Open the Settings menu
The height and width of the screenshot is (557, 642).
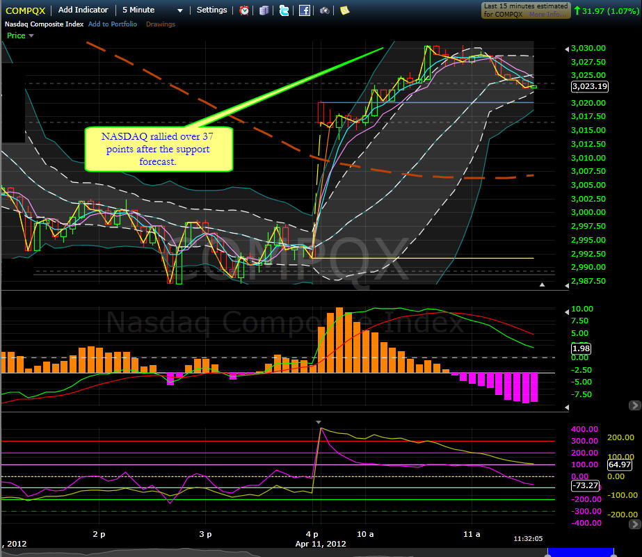click(211, 10)
